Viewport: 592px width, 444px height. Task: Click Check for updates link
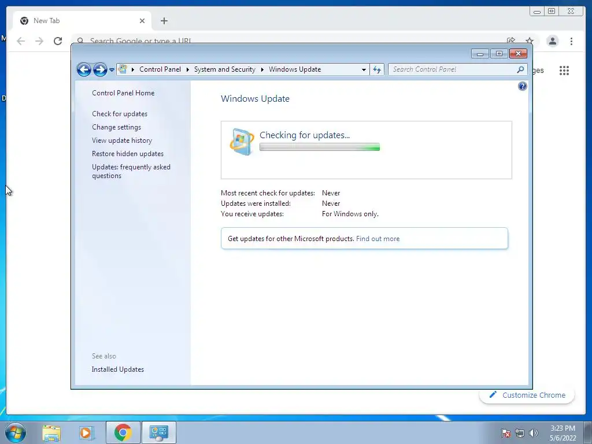[x=120, y=114]
